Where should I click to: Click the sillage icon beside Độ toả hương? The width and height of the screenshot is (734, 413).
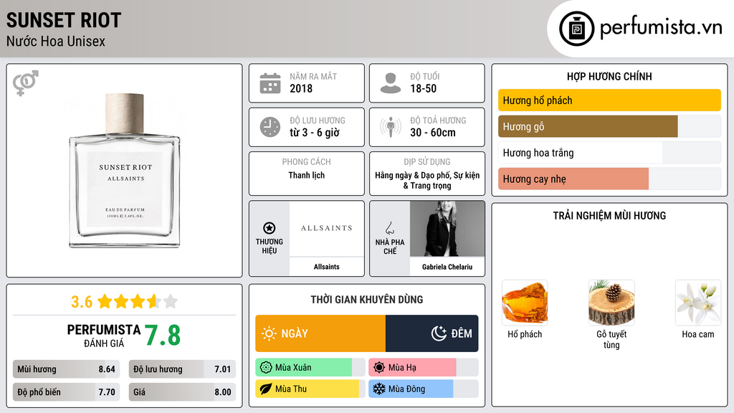tap(391, 127)
